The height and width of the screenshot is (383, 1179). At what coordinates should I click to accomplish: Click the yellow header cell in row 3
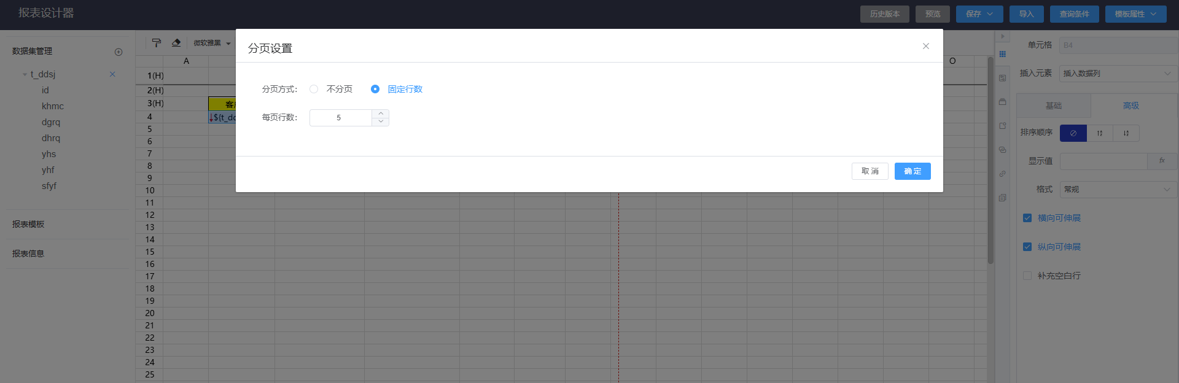222,104
